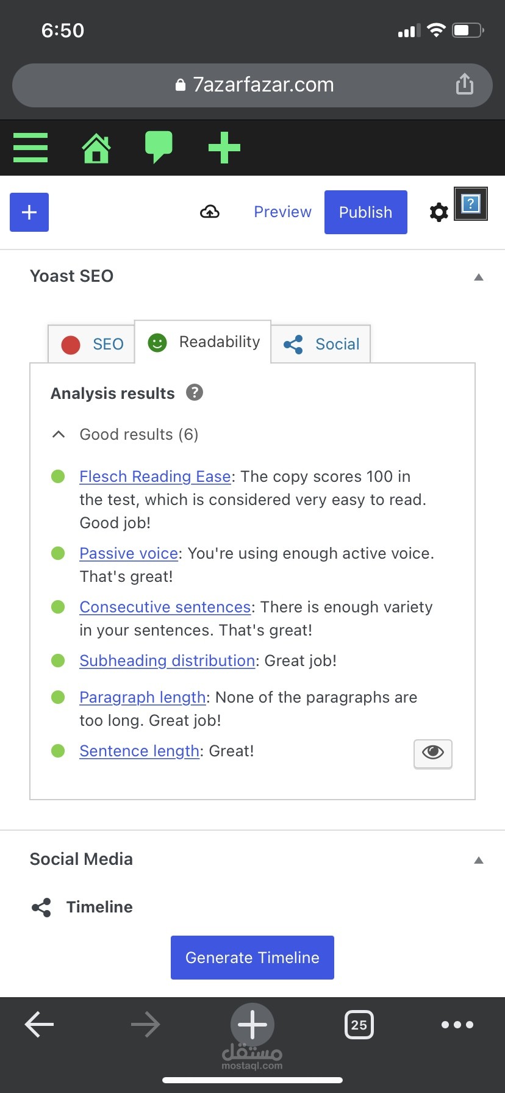The width and height of the screenshot is (505, 1093).
Task: Toggle eye highlight for Sentence length
Action: pos(433,753)
